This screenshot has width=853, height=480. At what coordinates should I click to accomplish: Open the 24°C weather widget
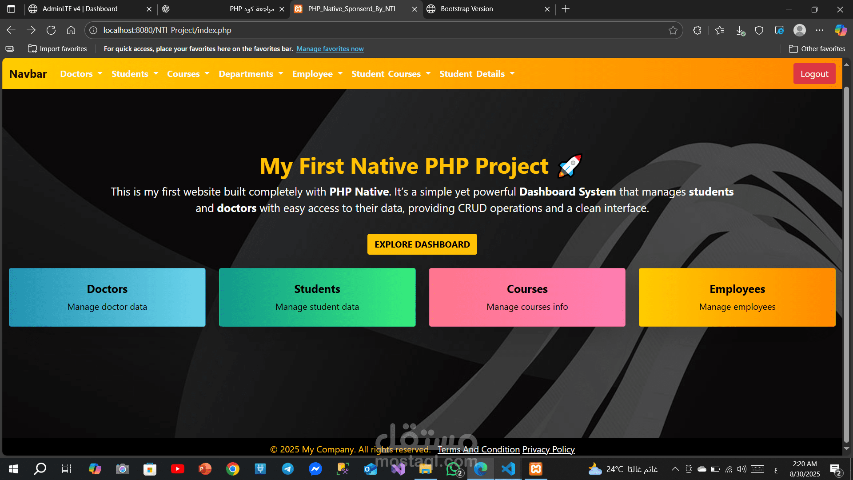click(623, 469)
